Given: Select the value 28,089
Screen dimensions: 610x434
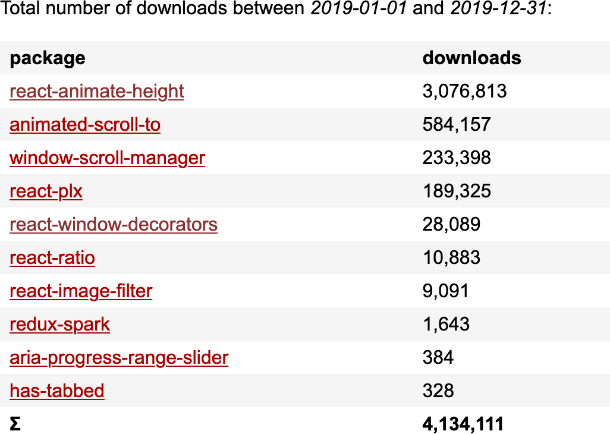Looking at the screenshot, I should [452, 224].
